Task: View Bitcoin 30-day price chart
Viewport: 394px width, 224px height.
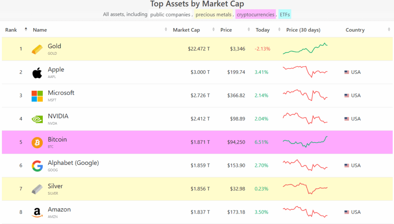Action: pos(305,142)
